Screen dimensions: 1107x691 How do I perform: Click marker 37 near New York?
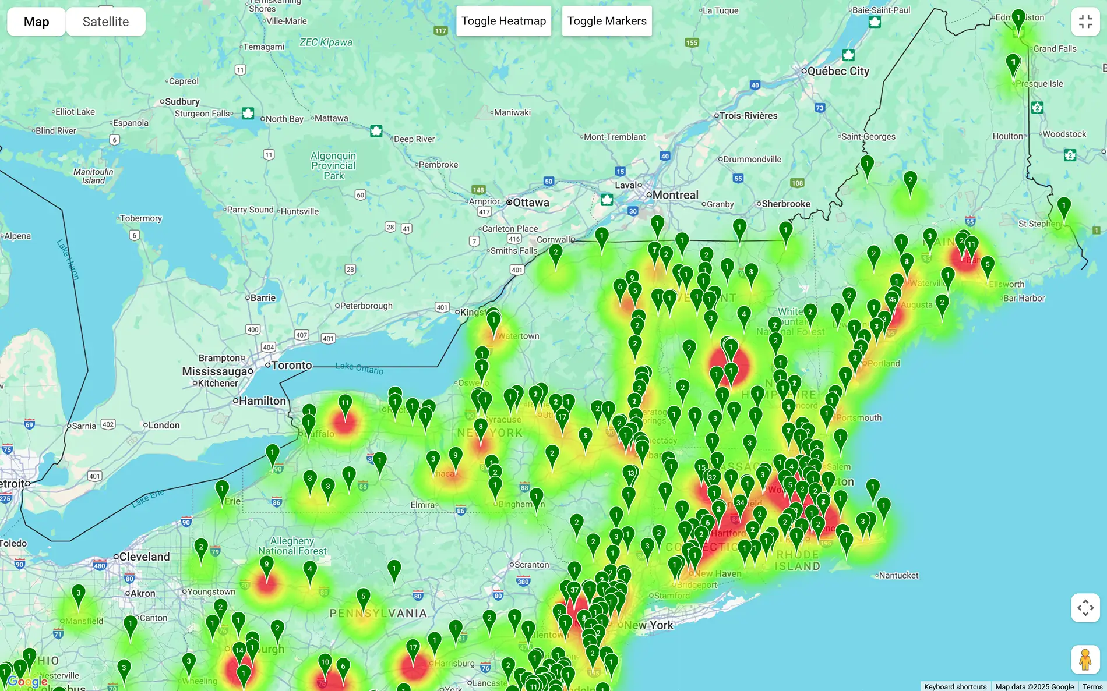(x=574, y=593)
